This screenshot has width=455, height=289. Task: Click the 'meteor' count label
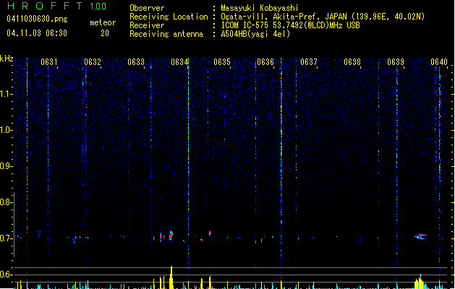(103, 22)
